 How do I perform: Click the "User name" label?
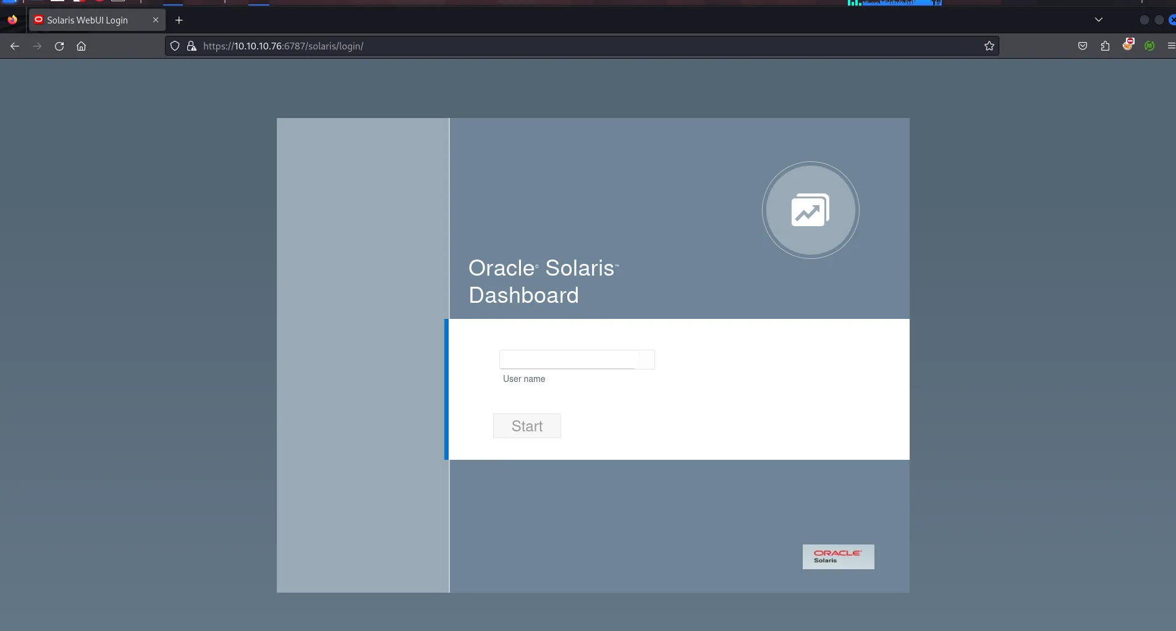pyautogui.click(x=524, y=379)
